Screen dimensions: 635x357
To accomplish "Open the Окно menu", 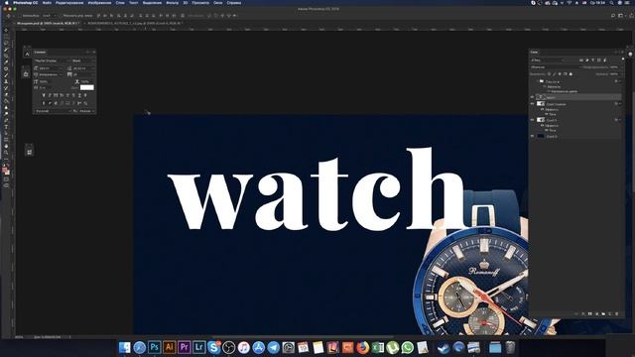I will [x=218, y=2].
